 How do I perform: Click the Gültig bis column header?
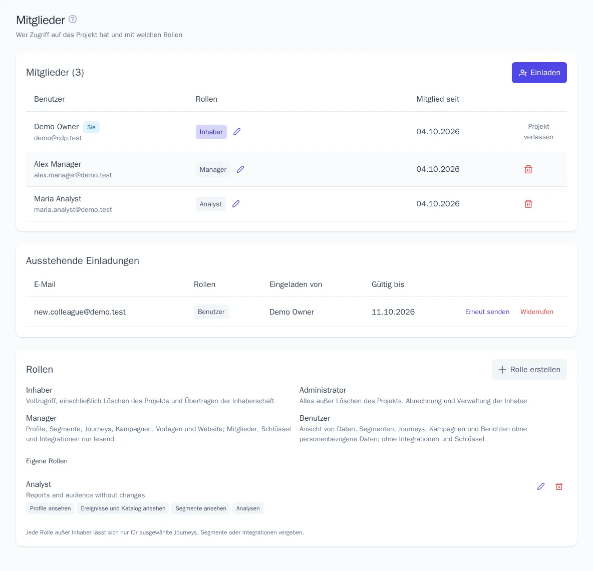(388, 284)
